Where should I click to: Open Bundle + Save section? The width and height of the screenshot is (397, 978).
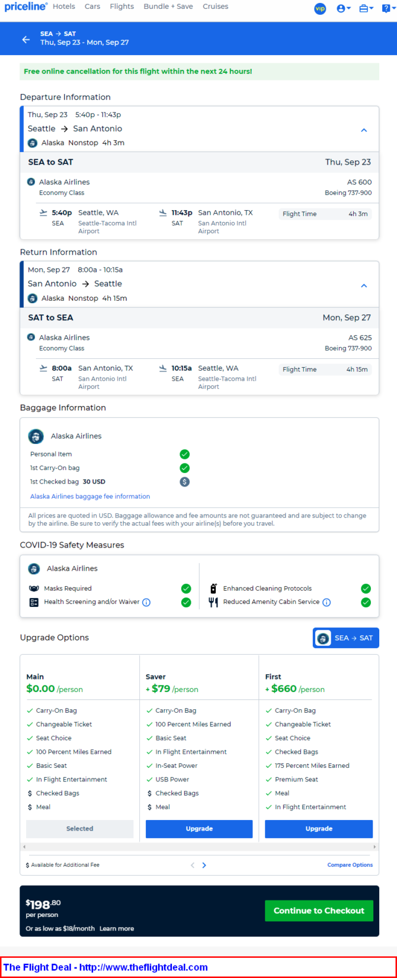click(168, 7)
